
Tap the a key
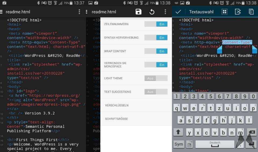pos(181,120)
